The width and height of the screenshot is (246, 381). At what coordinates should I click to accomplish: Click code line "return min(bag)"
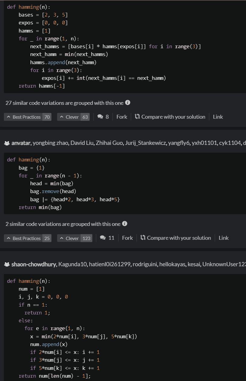pos(40,207)
